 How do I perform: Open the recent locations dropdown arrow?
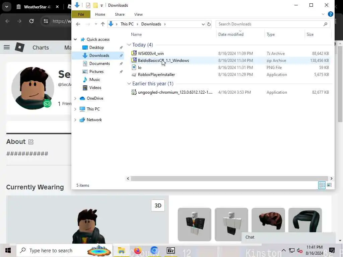(96, 24)
